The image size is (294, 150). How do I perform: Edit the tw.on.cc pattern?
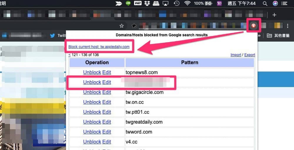tap(107, 102)
